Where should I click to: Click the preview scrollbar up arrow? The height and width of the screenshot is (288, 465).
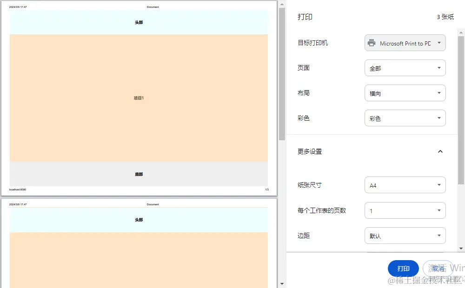click(x=282, y=4)
